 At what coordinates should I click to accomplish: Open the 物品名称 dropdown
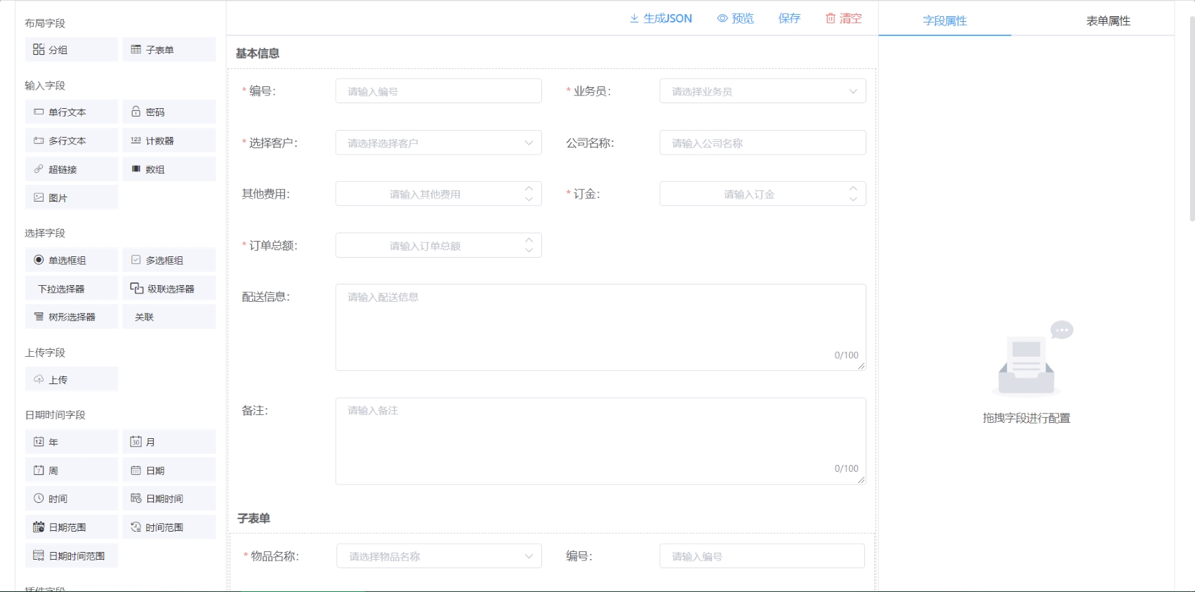[x=439, y=556]
